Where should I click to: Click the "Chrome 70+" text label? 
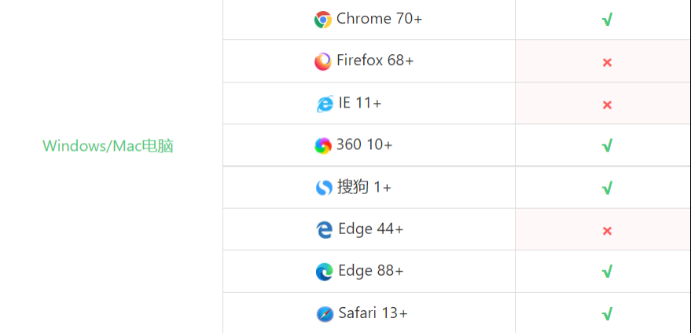[x=379, y=19]
